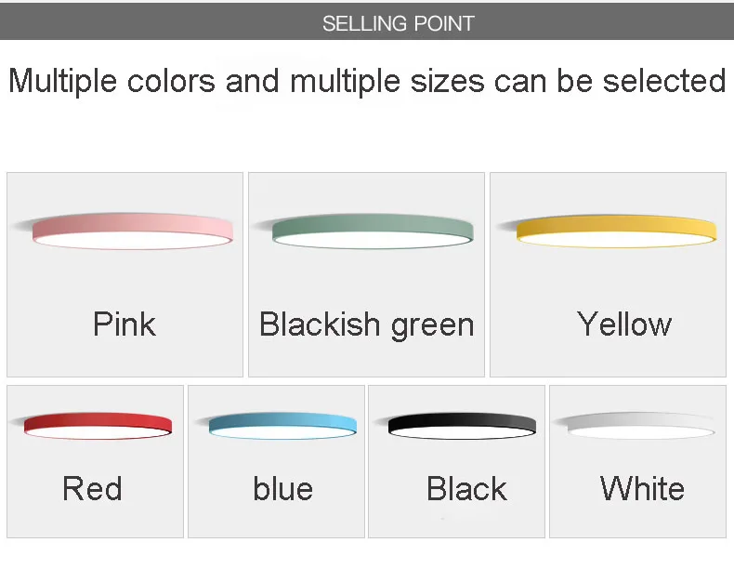Choose the white ceiling lamp image
Screen dimensions: 734x569
pyautogui.click(x=641, y=425)
